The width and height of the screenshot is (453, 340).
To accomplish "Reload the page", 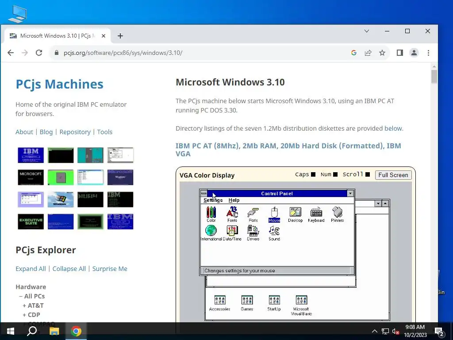I will pyautogui.click(x=39, y=53).
